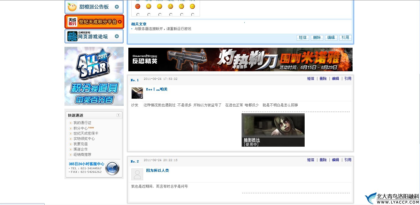Select radio button under the winking face
The width and height of the screenshot is (420, 205).
[x=182, y=14]
